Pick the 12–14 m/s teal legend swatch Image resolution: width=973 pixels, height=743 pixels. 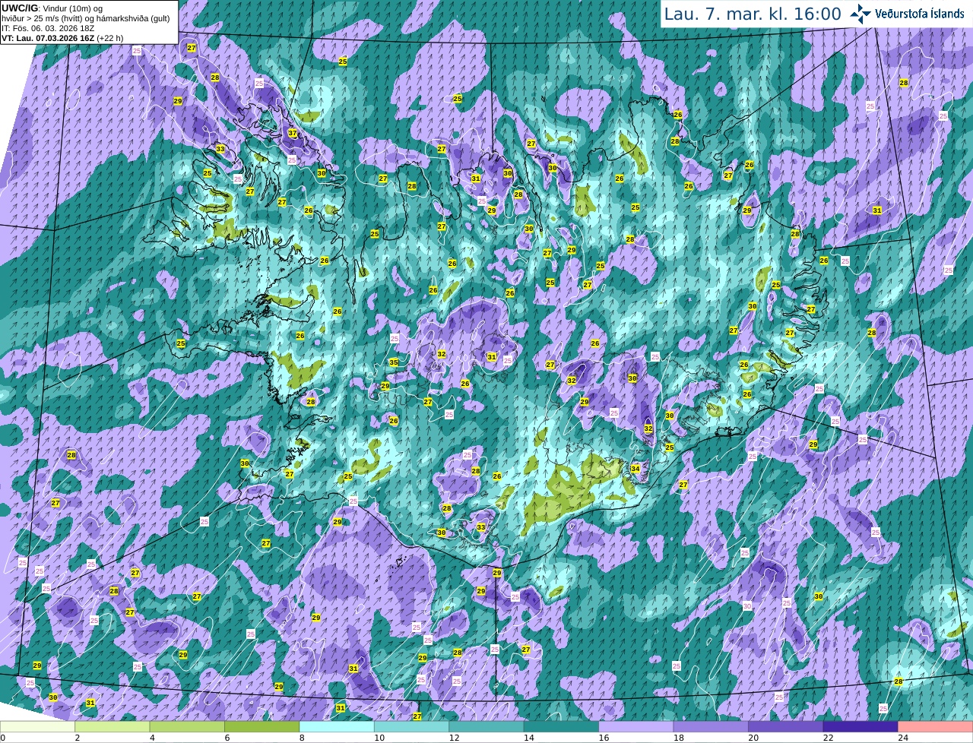[x=486, y=727]
